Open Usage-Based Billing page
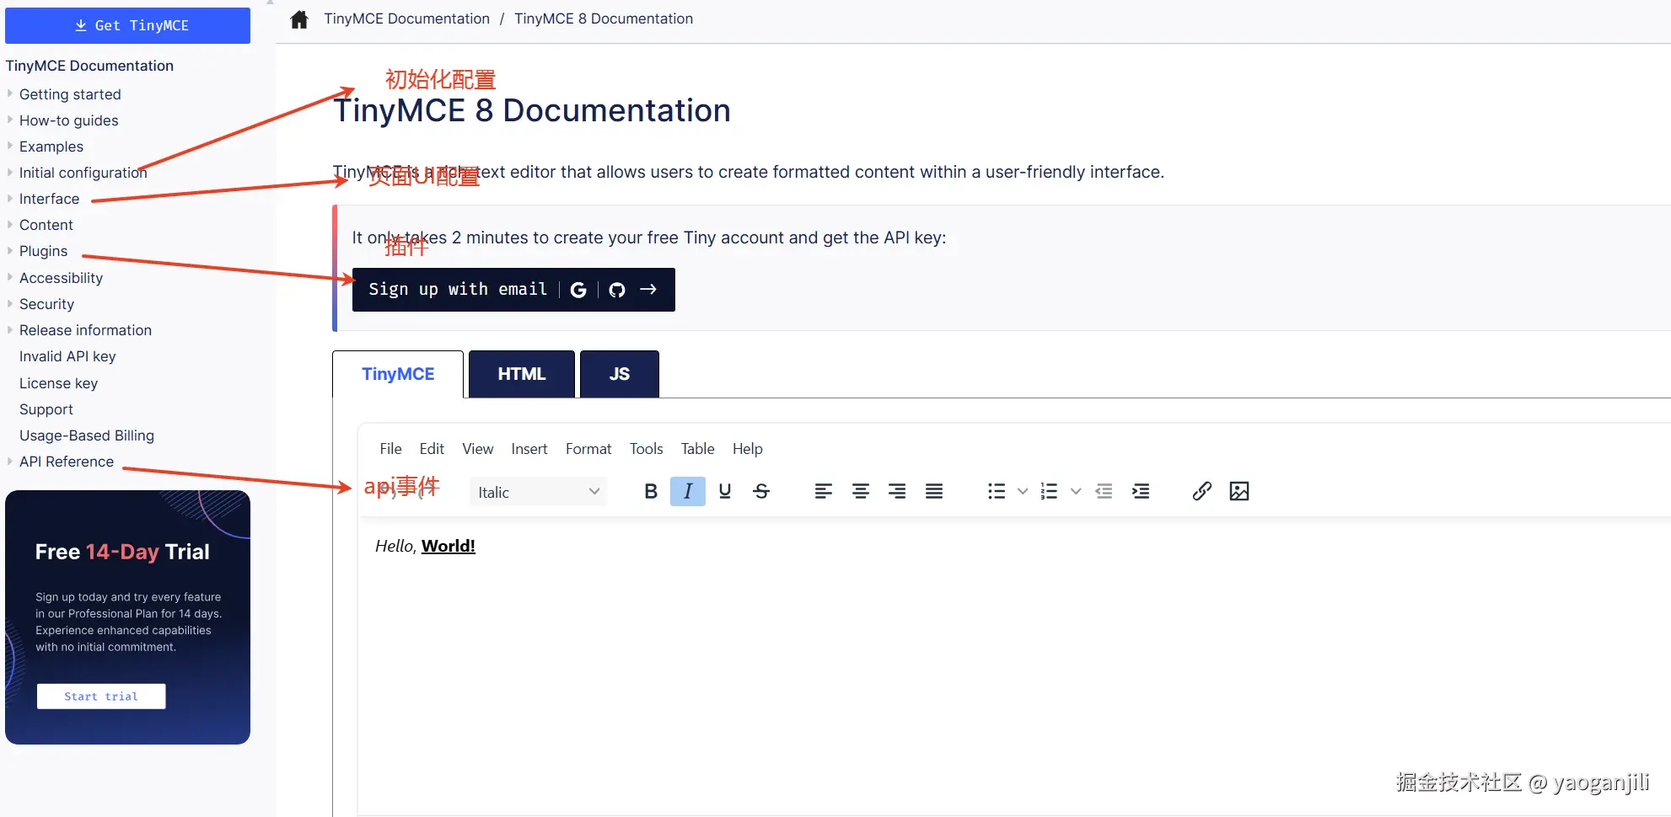This screenshot has width=1671, height=817. [87, 435]
